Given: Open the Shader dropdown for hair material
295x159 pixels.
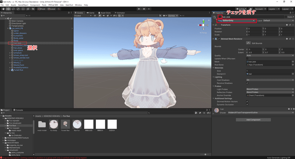Looking at the screenshot, I should [x=261, y=113].
